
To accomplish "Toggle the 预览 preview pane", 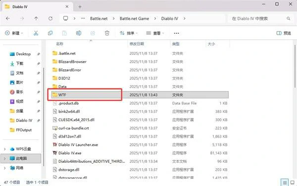I will [284, 33].
